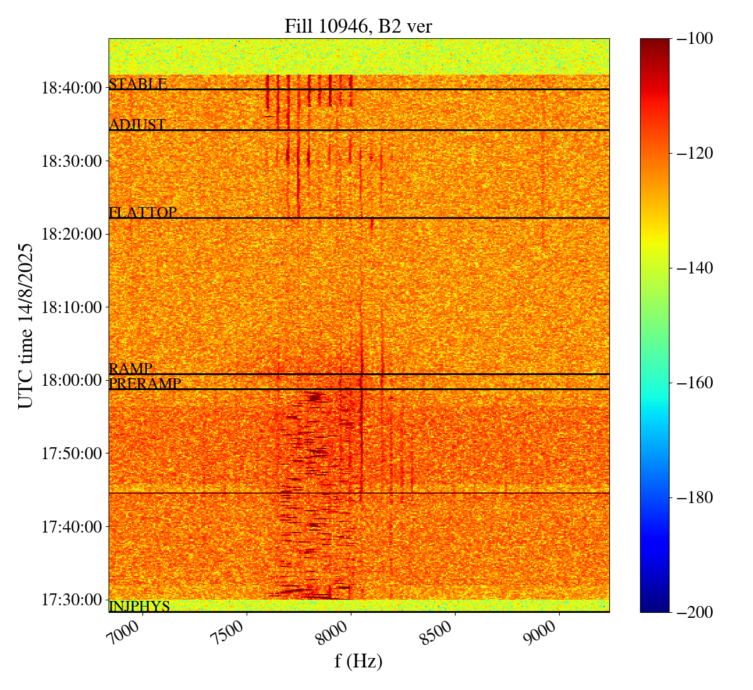Click the f (Hz) x-axis label
The width and height of the screenshot is (753, 690).
pos(358,661)
